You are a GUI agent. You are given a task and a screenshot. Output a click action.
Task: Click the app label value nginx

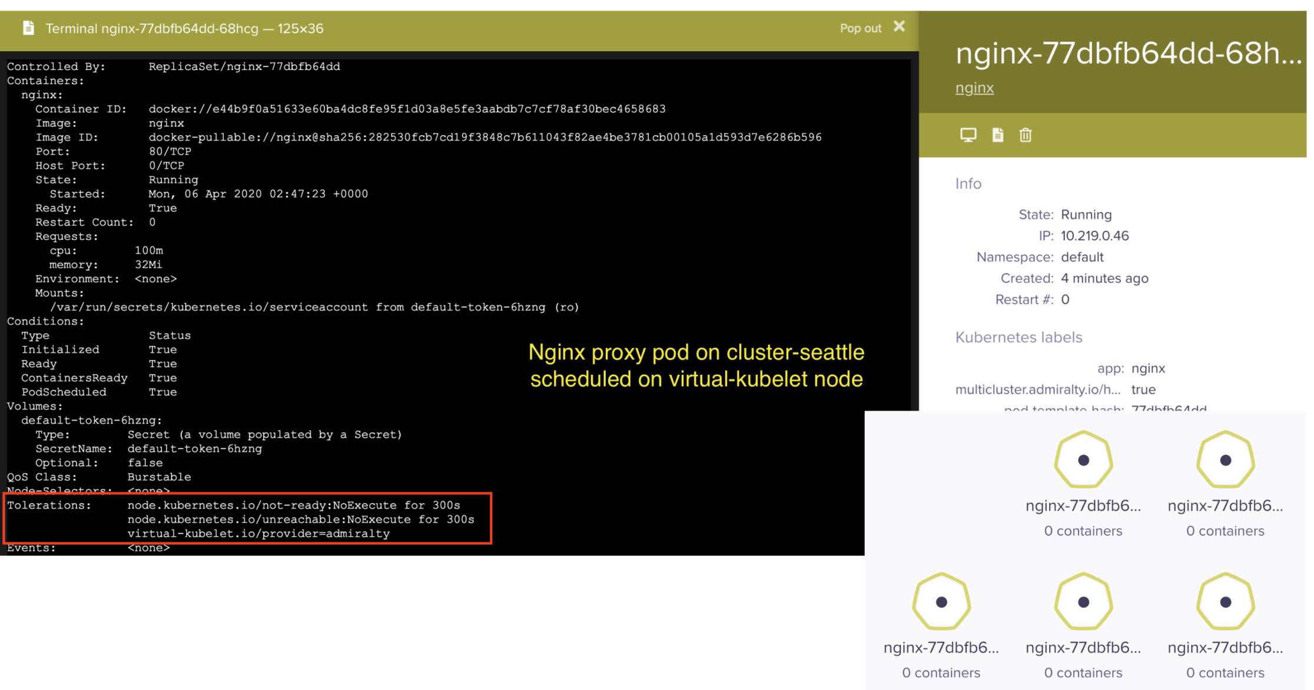(1148, 368)
